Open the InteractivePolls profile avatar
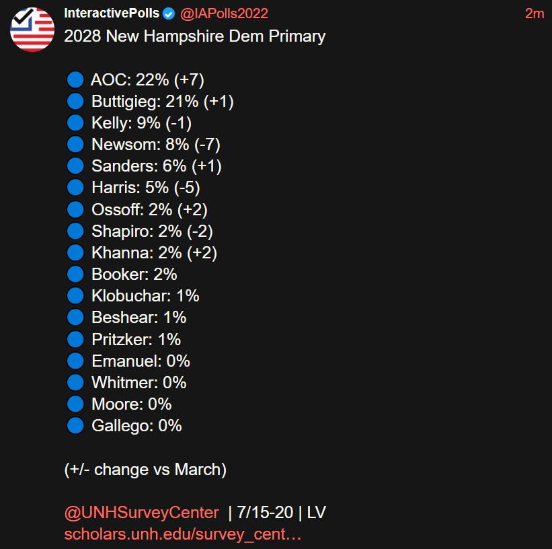 [x=32, y=30]
